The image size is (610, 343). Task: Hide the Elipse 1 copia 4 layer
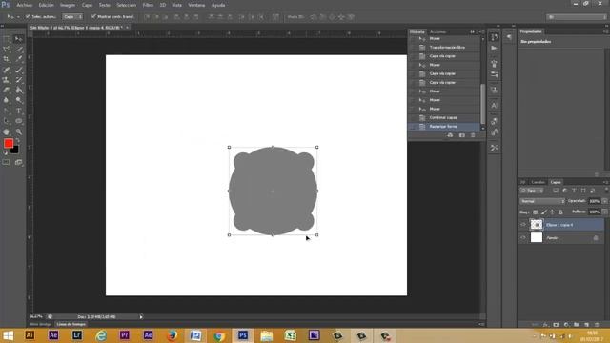coord(523,225)
